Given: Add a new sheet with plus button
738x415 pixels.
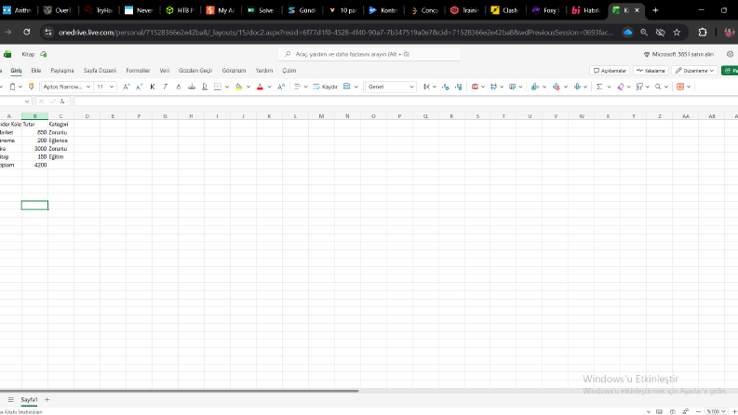Looking at the screenshot, I should click(47, 399).
